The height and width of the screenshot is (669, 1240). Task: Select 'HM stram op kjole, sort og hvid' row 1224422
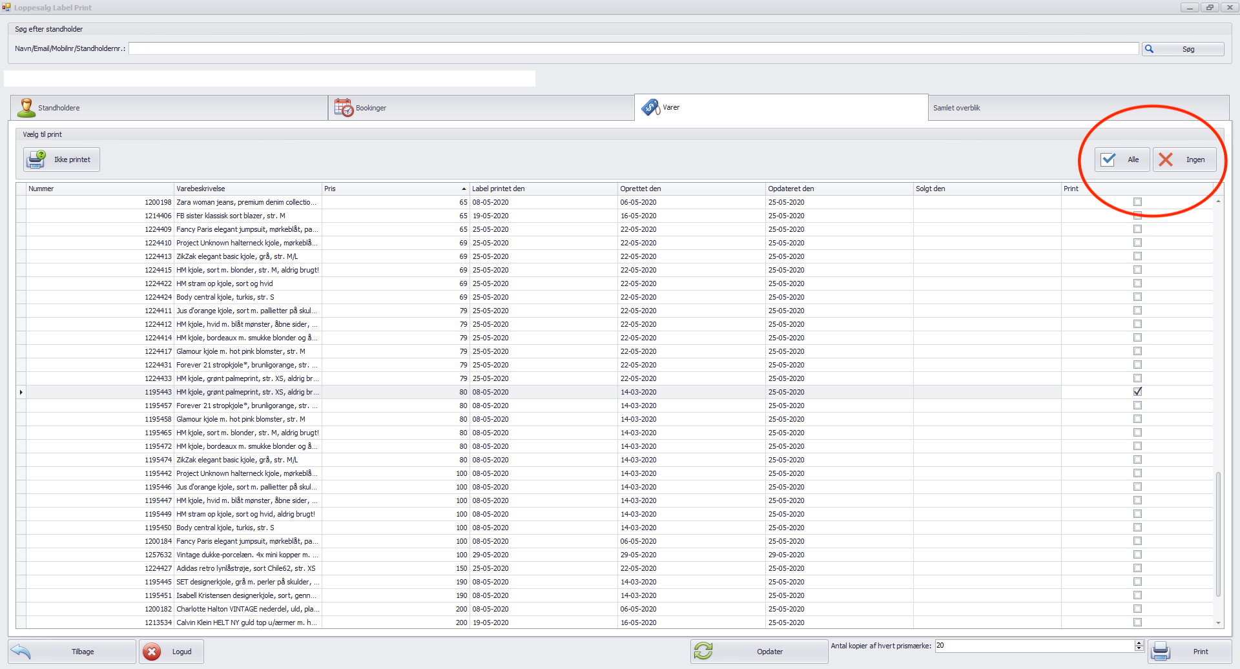pos(225,283)
